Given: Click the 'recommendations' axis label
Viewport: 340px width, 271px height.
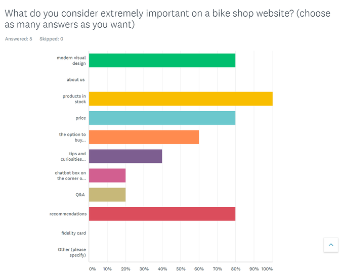Looking at the screenshot, I should click(x=68, y=214).
